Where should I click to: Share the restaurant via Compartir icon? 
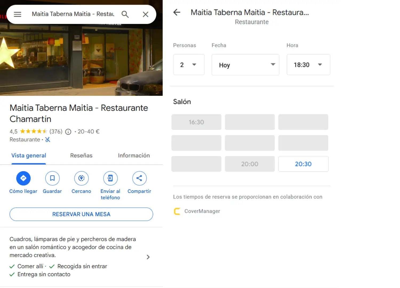click(x=139, y=178)
